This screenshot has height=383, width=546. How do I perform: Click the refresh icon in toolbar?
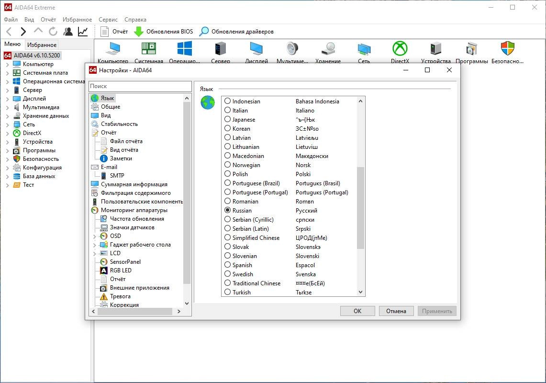click(x=53, y=32)
